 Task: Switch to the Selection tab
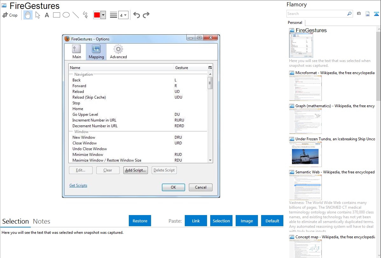click(x=16, y=221)
